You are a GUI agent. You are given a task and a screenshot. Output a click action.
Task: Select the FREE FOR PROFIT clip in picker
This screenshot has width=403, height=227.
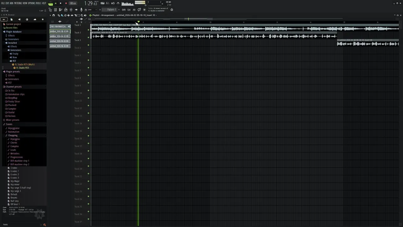pyautogui.click(x=60, y=26)
